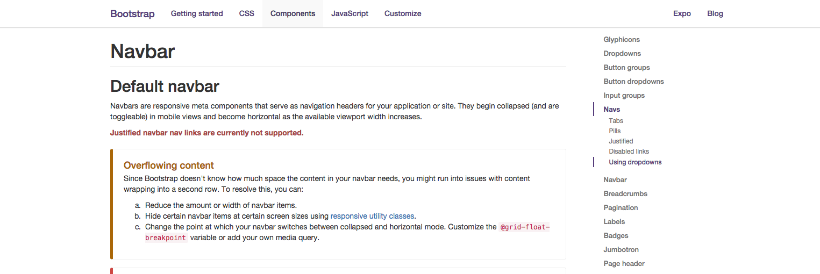This screenshot has height=274, width=820.
Task: Jump to Glyphicons in the sidebar
Action: (x=622, y=39)
